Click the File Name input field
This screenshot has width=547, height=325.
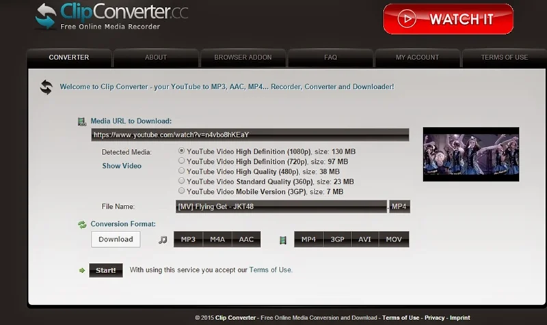click(x=281, y=207)
